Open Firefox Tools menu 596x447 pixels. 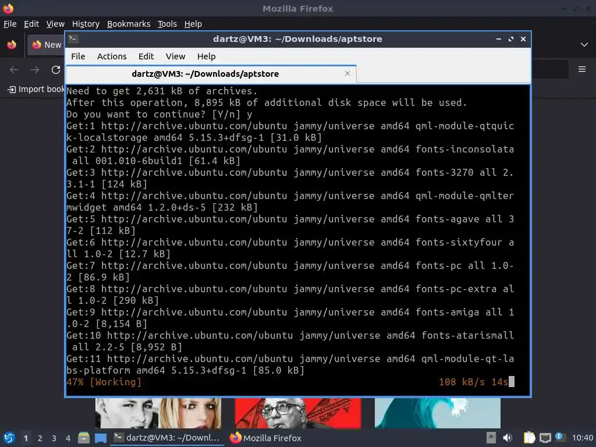tap(167, 24)
